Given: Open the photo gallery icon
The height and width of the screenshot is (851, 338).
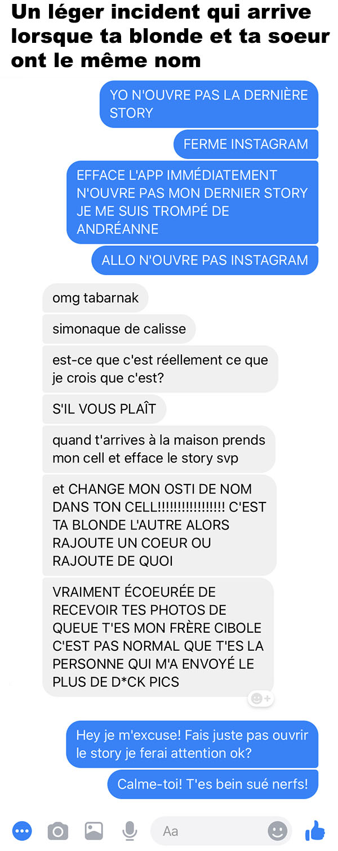Looking at the screenshot, I should pos(94,831).
